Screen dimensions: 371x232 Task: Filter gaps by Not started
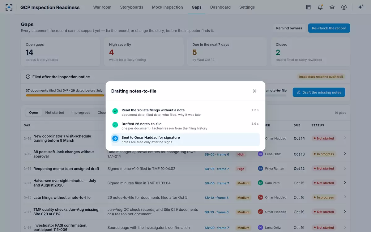[55, 113]
